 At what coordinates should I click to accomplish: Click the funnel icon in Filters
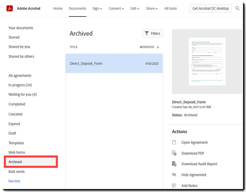point(147,33)
